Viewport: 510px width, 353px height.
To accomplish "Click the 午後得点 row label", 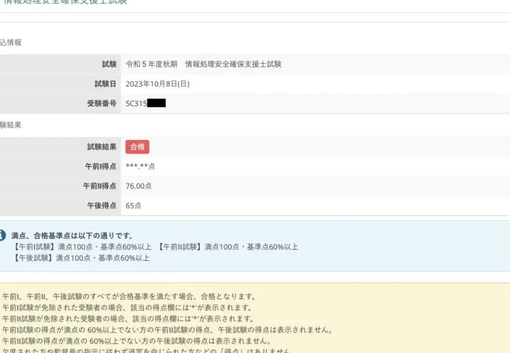I will (x=102, y=205).
